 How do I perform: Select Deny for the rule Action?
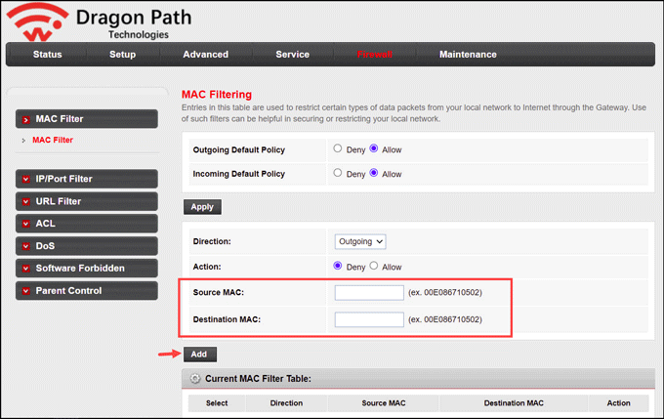(338, 266)
